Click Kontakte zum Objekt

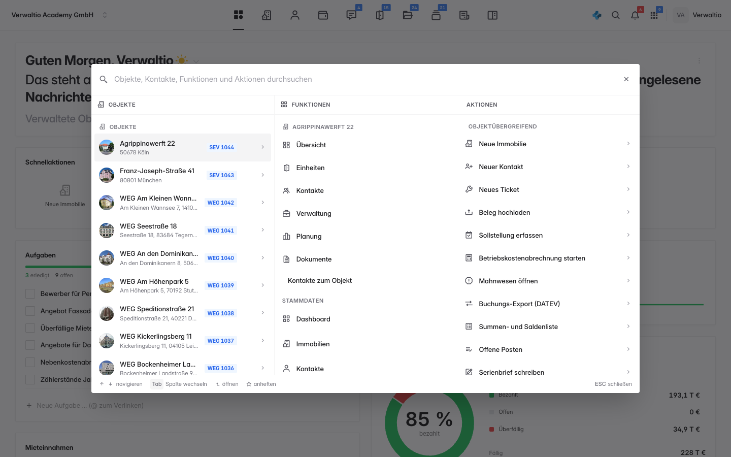pyautogui.click(x=320, y=280)
